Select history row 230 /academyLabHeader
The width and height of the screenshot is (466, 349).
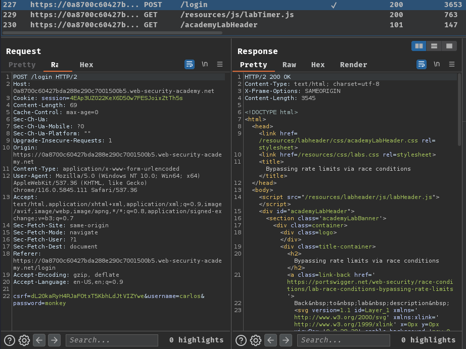point(233,25)
